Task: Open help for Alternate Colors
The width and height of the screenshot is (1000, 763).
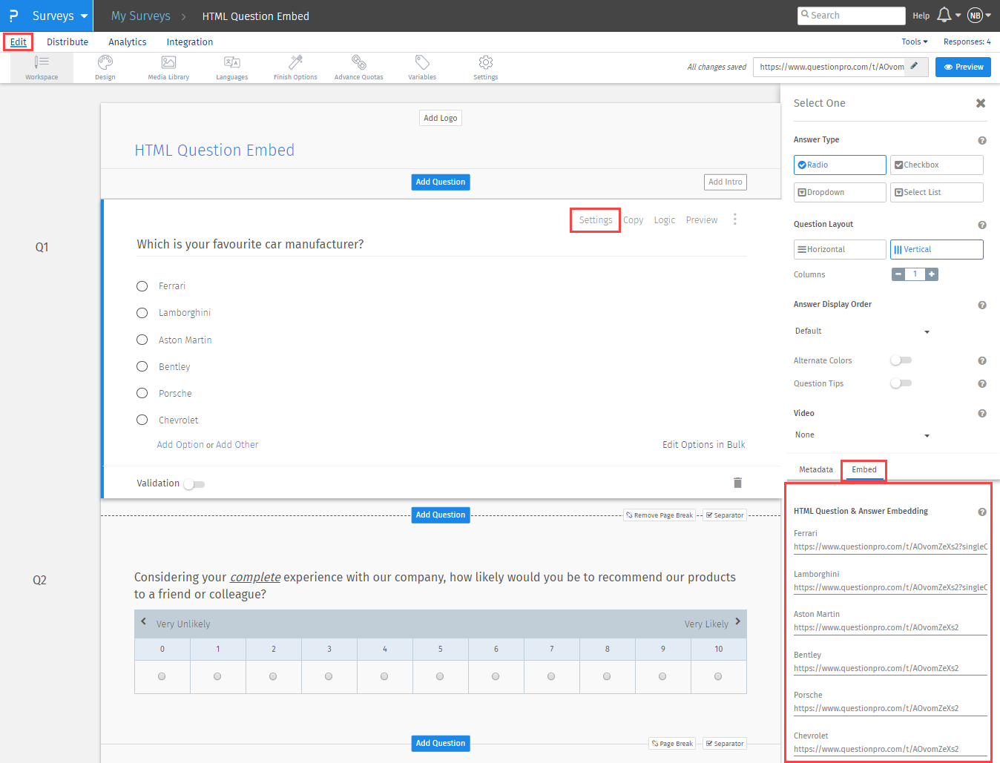Action: [982, 361]
